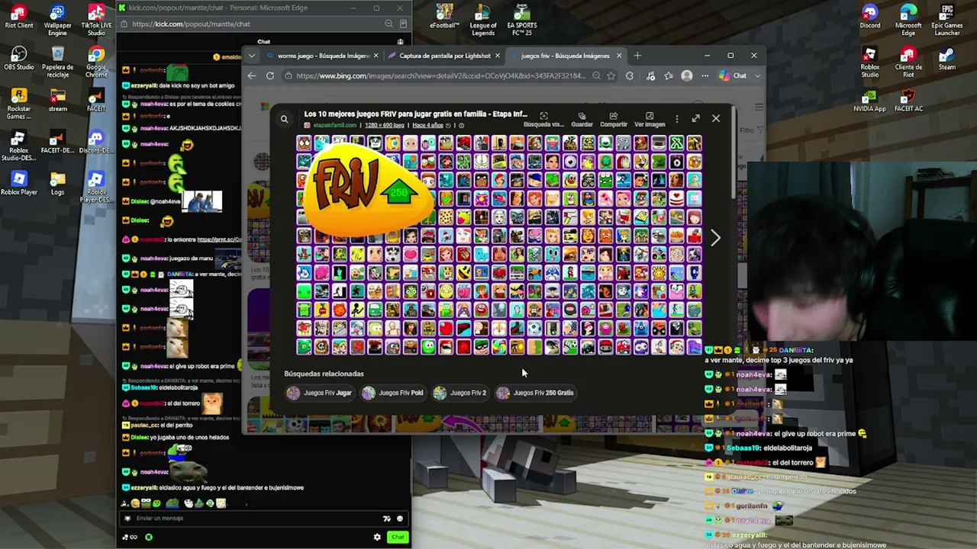Open the FACEIT AC desktop icon
Viewport: 977px width, 549px height.
(x=908, y=101)
